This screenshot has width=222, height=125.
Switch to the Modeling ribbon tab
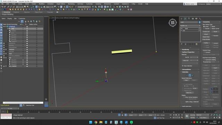(x=7, y=12)
